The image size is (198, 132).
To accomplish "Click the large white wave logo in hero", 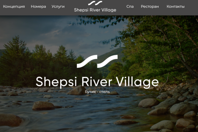I will 97,61.
